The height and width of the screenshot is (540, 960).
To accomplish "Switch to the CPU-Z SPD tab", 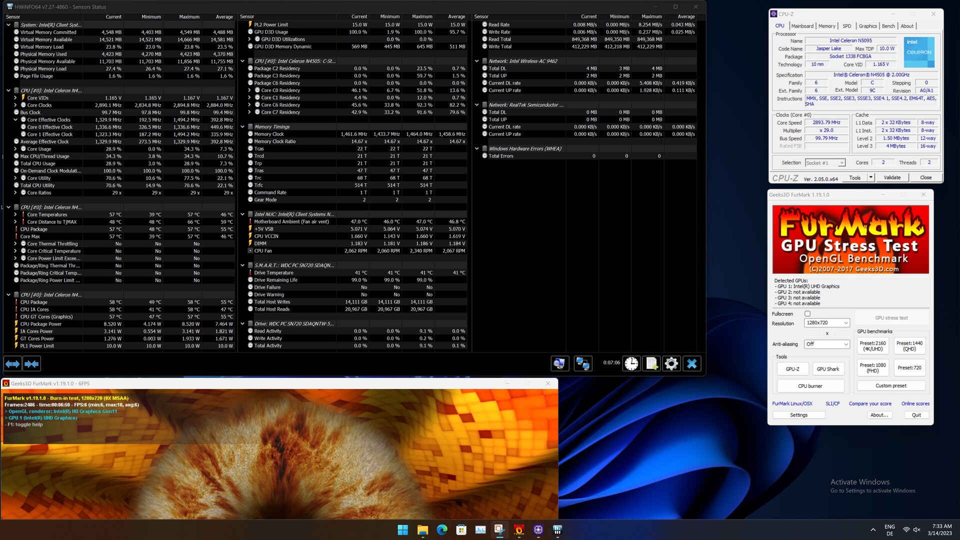I will click(x=846, y=26).
